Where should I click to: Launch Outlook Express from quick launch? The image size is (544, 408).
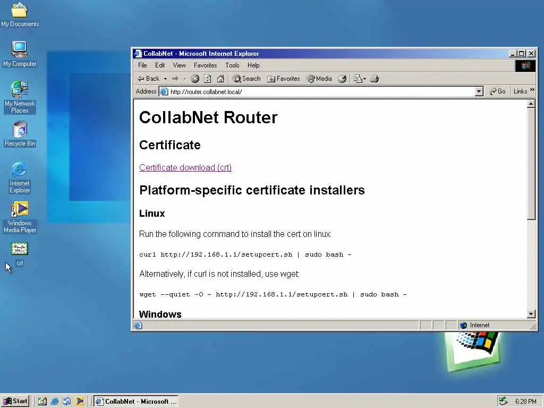coord(66,402)
